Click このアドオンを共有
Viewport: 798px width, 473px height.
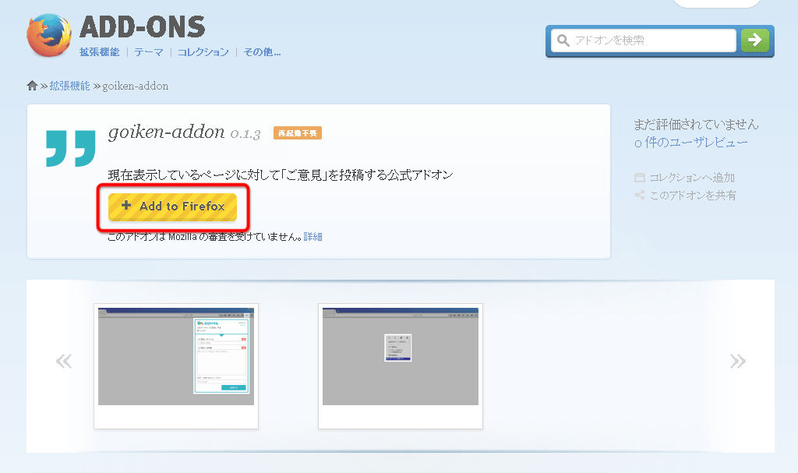tap(693, 195)
